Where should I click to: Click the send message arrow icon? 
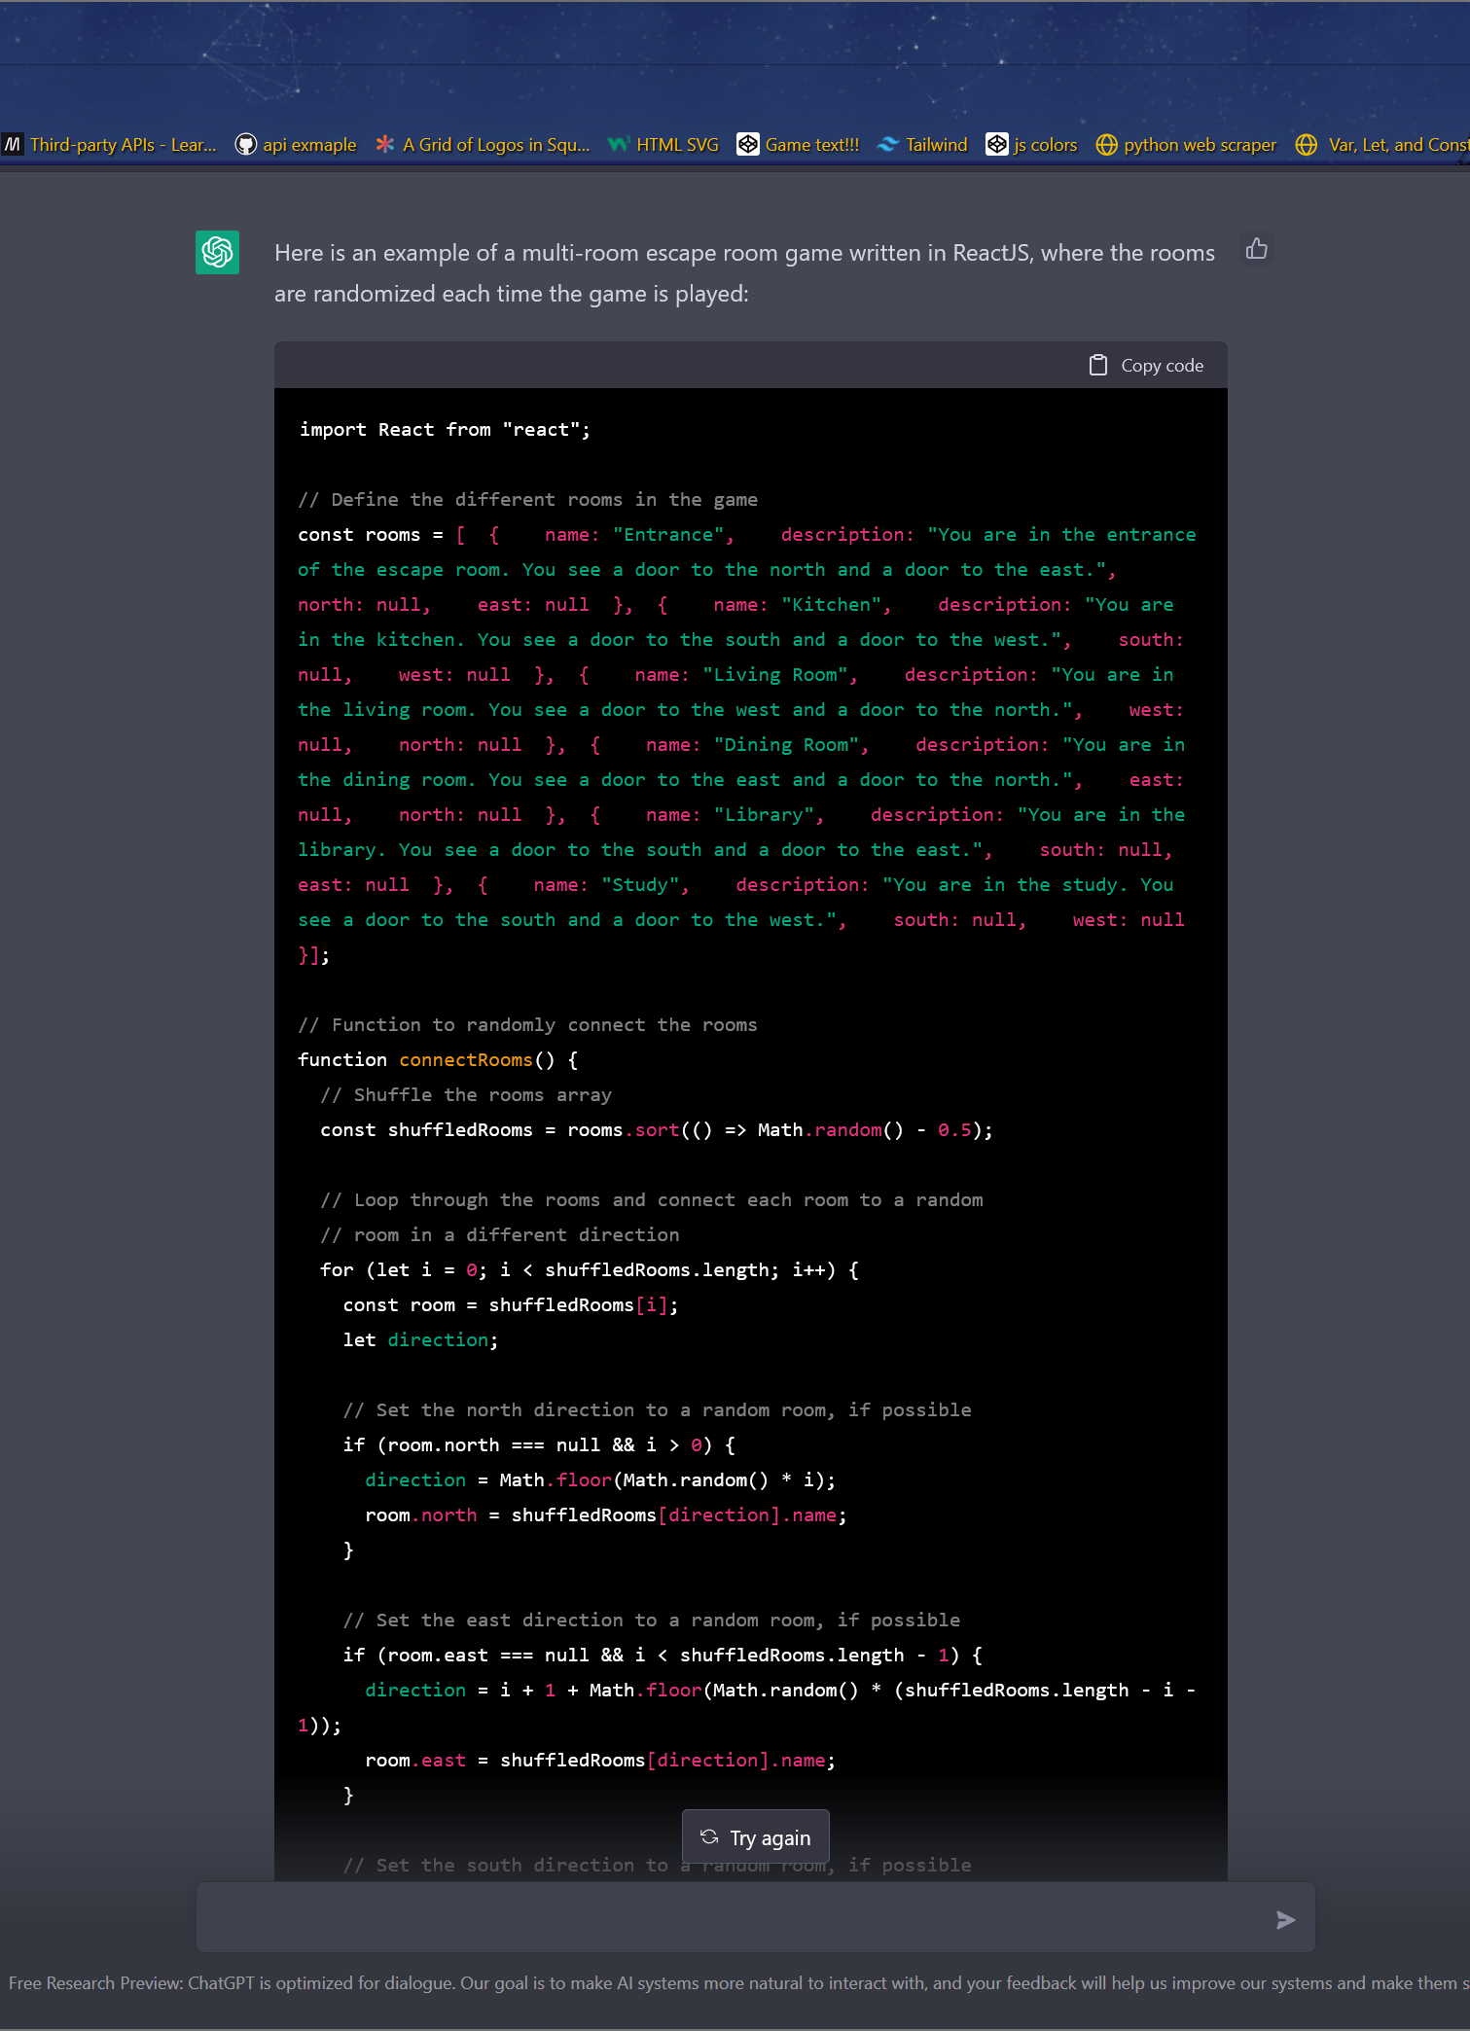[1285, 1919]
